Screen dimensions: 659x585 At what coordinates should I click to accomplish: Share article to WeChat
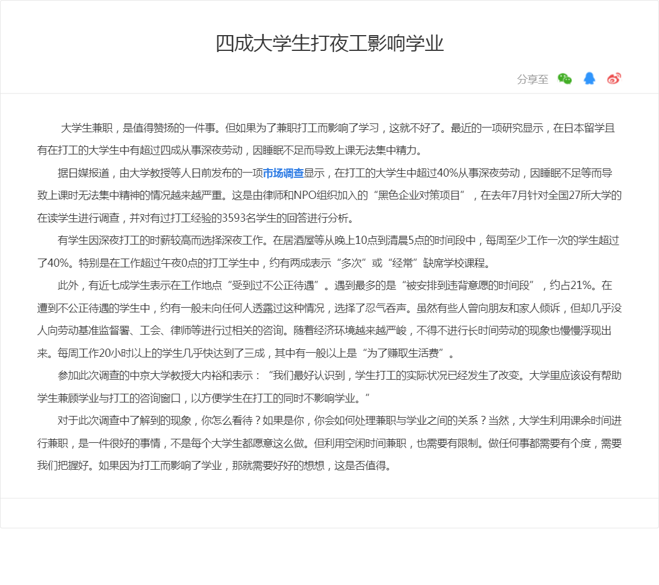tap(565, 79)
